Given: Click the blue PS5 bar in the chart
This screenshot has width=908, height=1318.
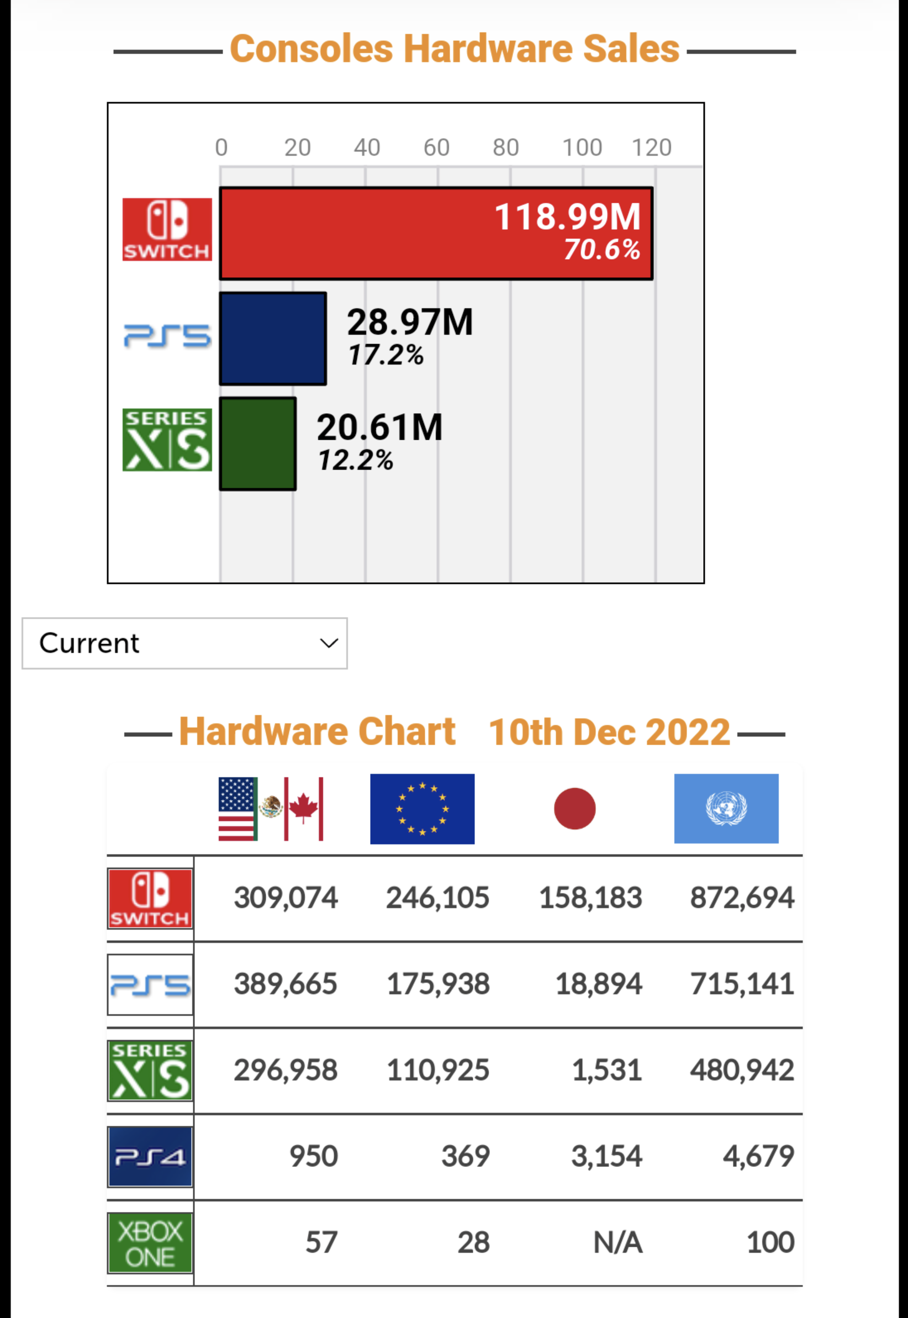Looking at the screenshot, I should point(273,339).
